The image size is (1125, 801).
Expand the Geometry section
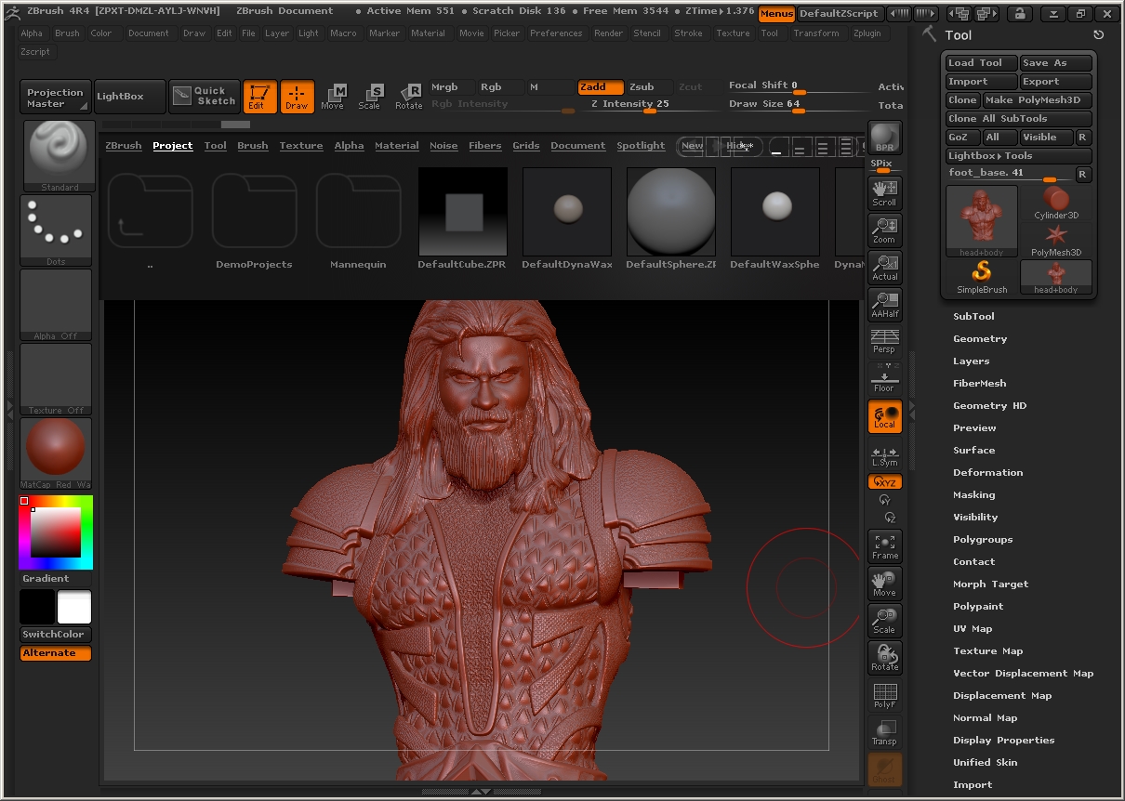pos(980,338)
